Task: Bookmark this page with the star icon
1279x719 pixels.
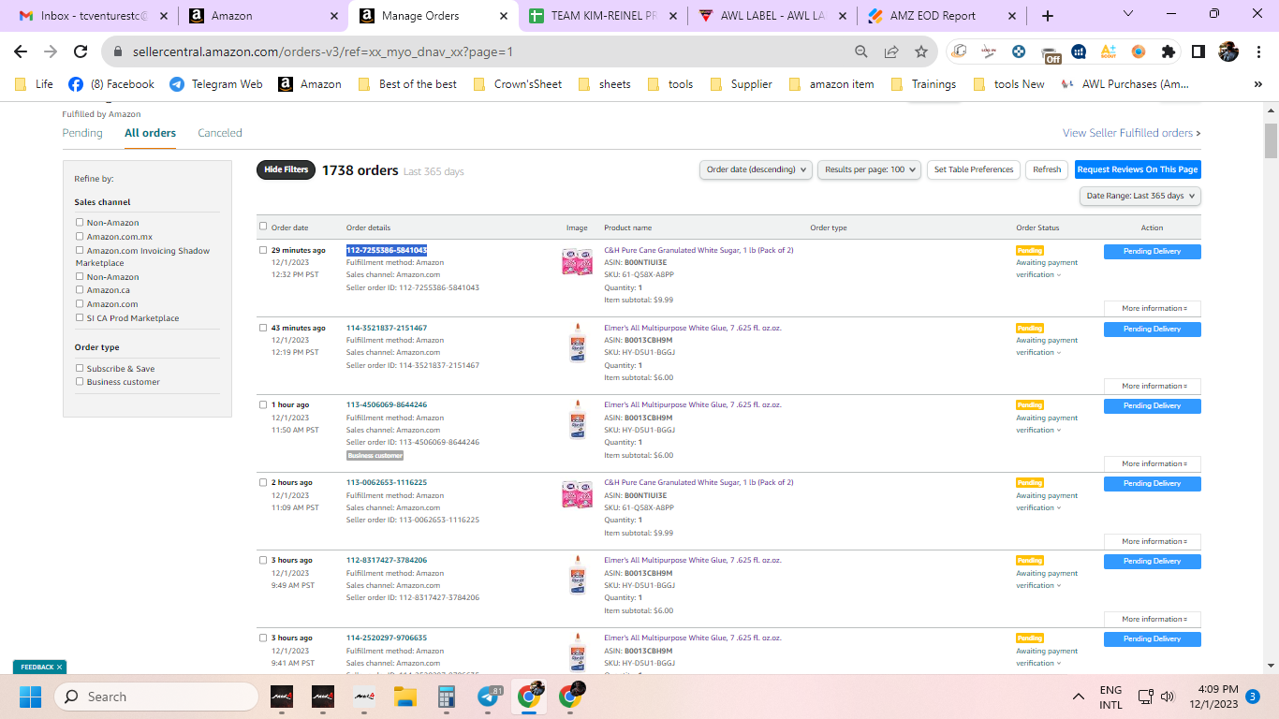Action: [x=921, y=52]
